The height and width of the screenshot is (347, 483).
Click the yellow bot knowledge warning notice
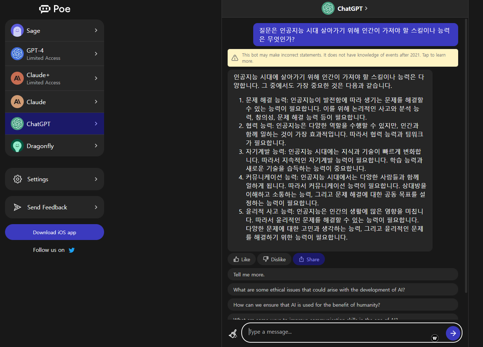coord(343,58)
